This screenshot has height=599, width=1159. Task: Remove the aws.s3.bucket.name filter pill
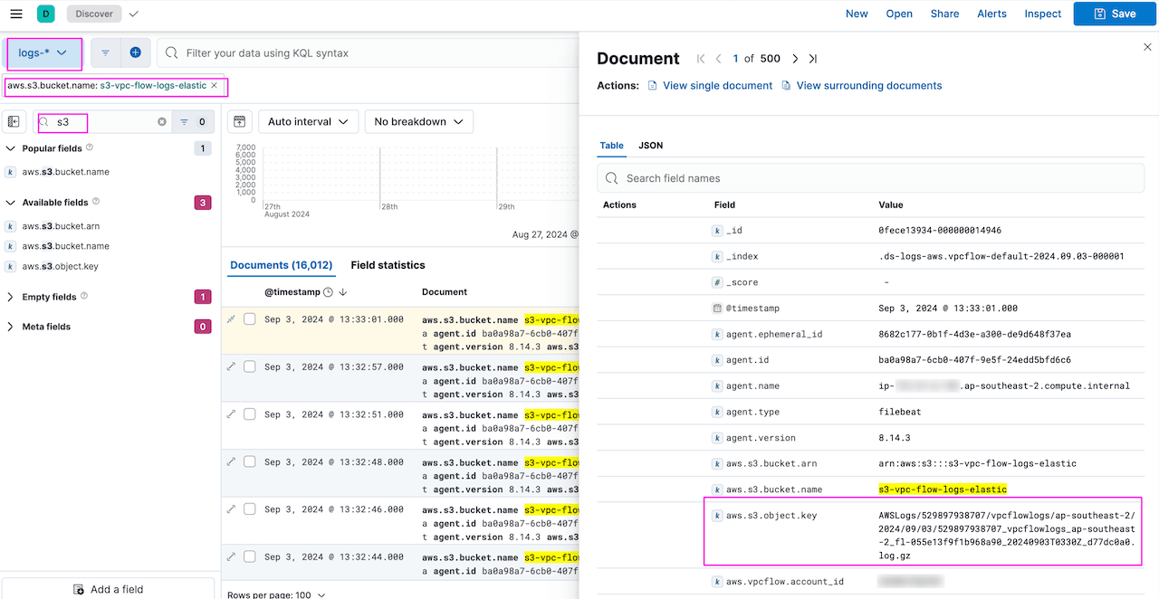point(215,86)
